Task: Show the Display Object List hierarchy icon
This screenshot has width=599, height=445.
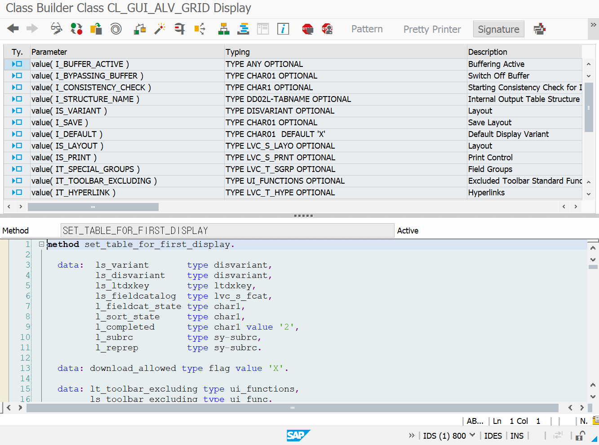Action: 224,29
